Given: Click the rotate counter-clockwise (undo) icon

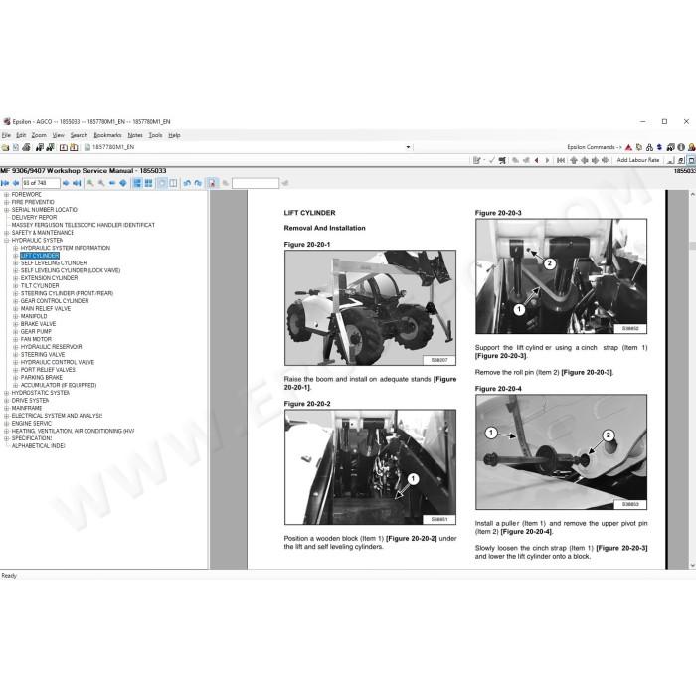Looking at the screenshot, I should coord(187,183).
